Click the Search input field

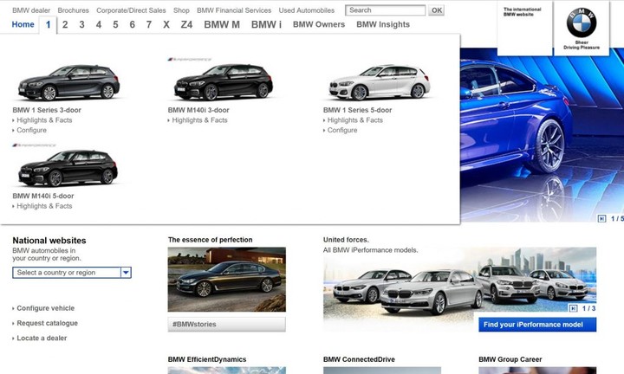click(x=385, y=10)
